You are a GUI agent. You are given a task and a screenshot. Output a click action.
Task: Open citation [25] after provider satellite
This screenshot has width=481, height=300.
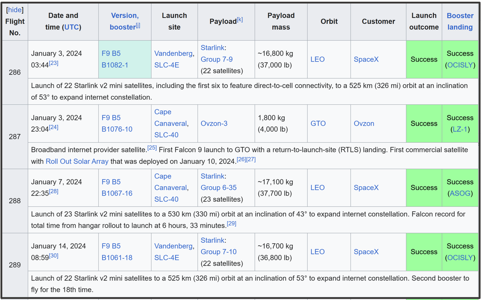pyautogui.click(x=152, y=148)
